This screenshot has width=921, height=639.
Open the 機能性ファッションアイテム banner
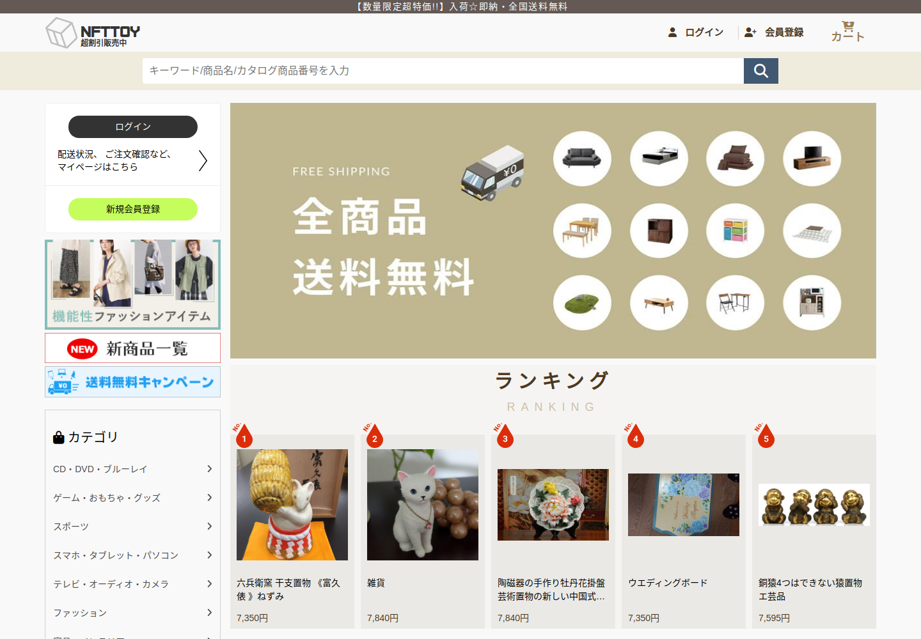click(133, 284)
